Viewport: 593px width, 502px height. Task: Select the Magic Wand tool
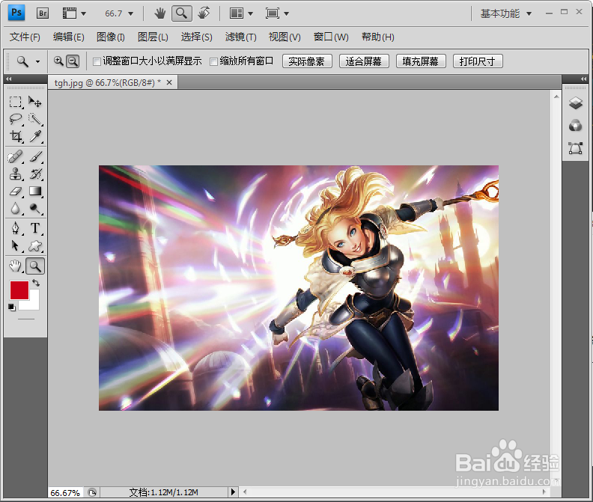35,119
